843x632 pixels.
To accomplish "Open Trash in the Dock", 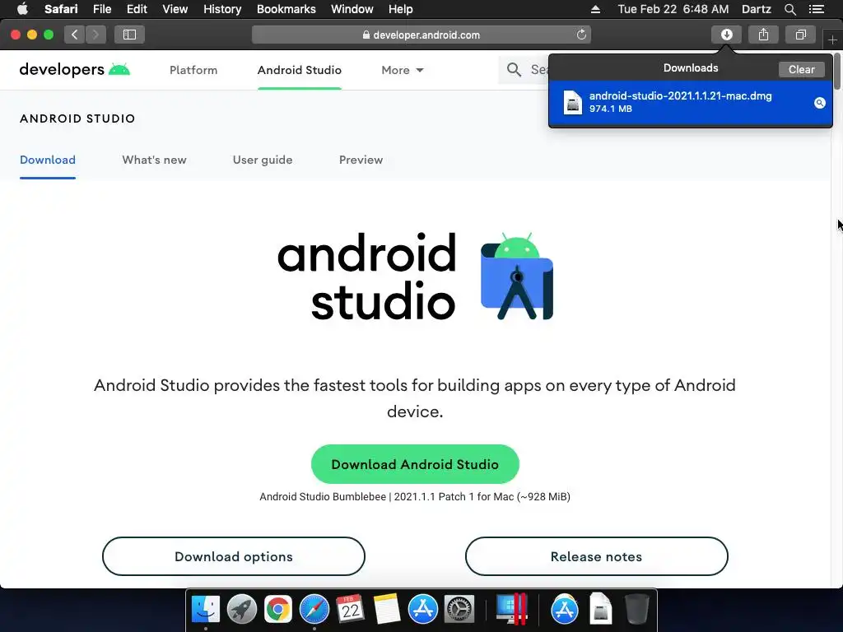I will click(637, 609).
